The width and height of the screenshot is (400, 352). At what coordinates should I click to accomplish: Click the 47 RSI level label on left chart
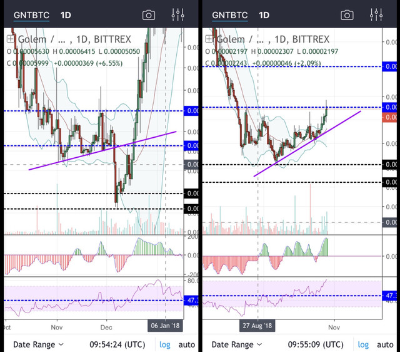coord(191,300)
